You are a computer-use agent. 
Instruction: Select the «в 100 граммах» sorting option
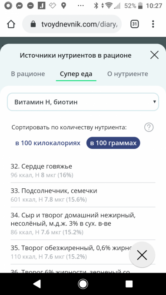[113, 143]
